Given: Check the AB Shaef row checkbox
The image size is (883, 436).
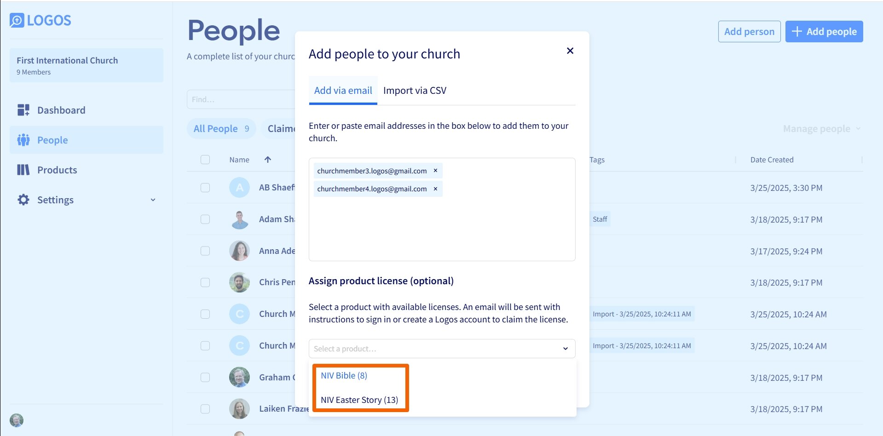Looking at the screenshot, I should click(205, 188).
